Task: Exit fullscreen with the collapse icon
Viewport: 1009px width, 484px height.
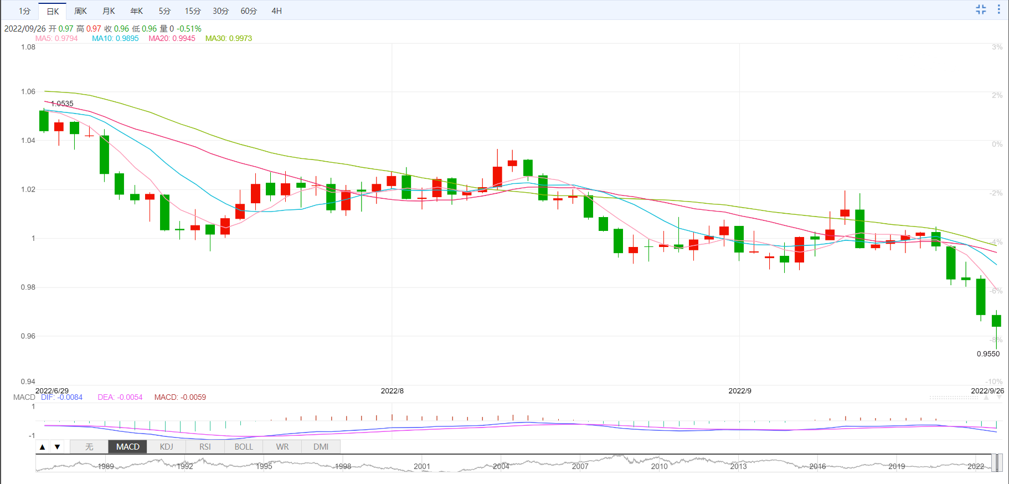Action: [981, 9]
